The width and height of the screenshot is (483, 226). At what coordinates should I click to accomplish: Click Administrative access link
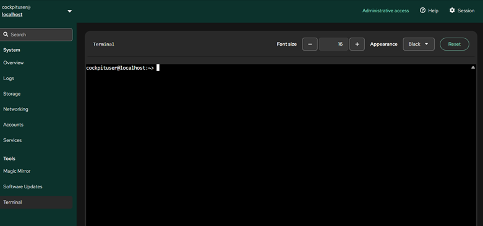pos(385,10)
